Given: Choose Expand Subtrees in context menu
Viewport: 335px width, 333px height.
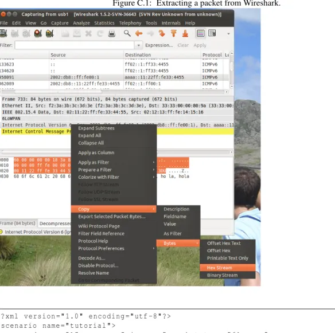Looking at the screenshot, I should (114, 128).
